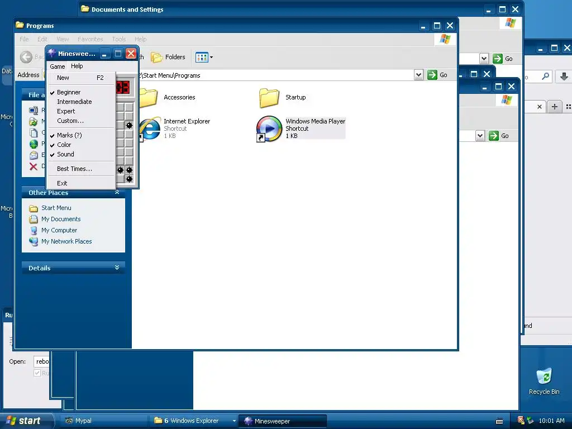Click the keyboard icon in the taskbar tray

(499, 421)
